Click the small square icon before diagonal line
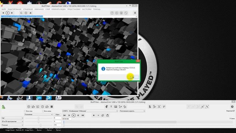The image size is (236, 133). (x=202, y=107)
